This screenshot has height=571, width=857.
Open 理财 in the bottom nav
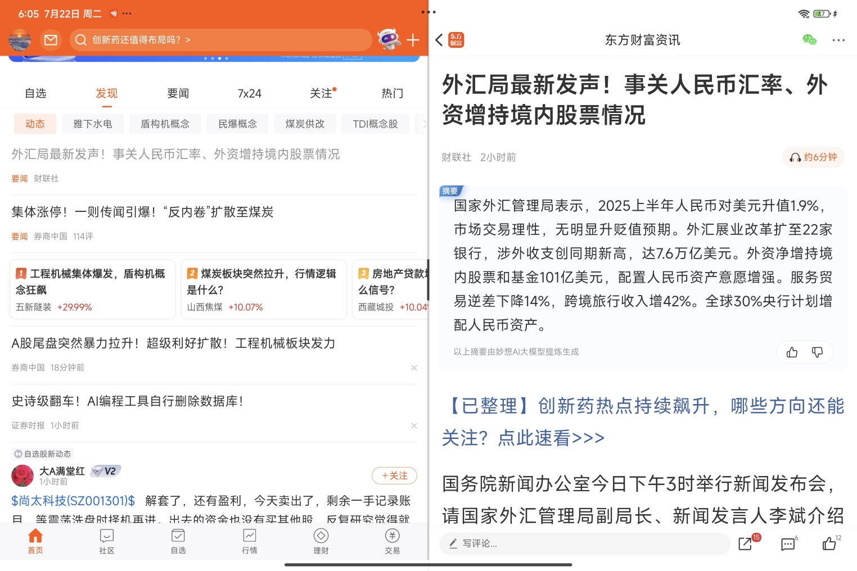pos(321,541)
